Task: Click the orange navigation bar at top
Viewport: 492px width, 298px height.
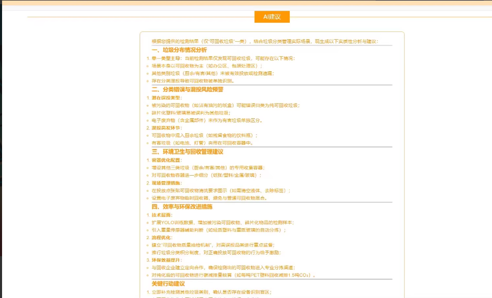Action: click(246, 2)
